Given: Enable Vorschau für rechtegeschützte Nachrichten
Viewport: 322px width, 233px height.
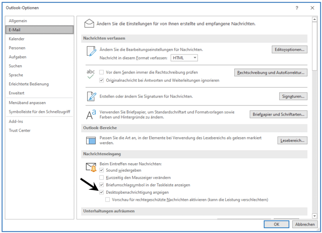Looking at the screenshot, I should 108,200.
